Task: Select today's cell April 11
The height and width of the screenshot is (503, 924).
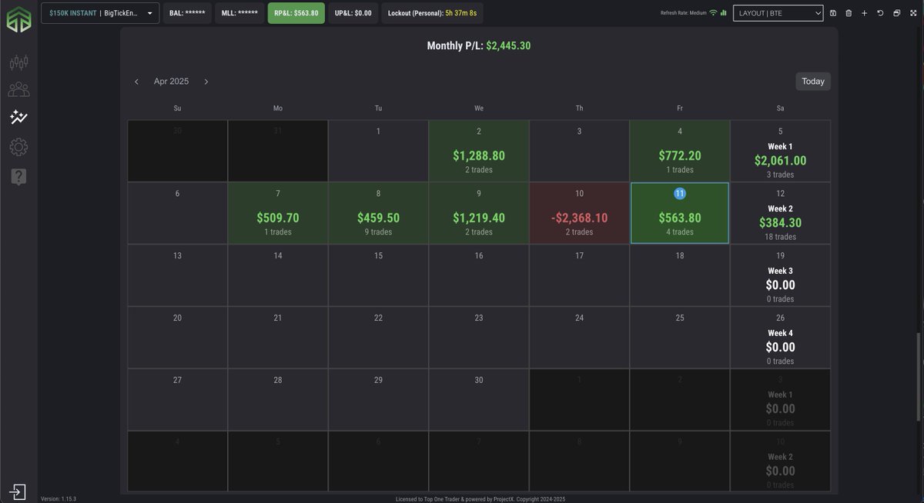Action: 680,213
